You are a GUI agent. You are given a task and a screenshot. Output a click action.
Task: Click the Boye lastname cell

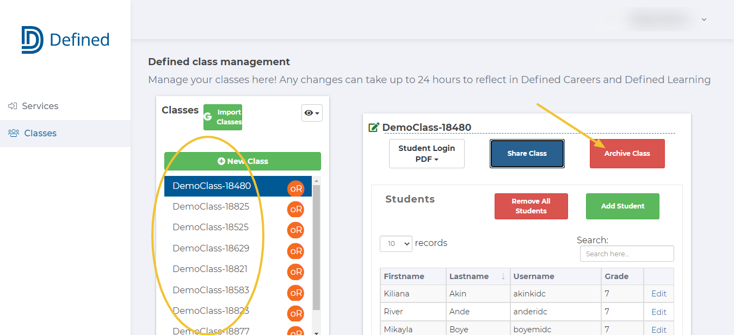click(478, 329)
